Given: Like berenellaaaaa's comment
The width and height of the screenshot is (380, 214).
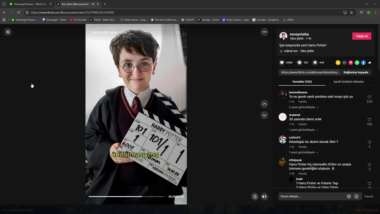Looking at the screenshot, I should pyautogui.click(x=370, y=97).
